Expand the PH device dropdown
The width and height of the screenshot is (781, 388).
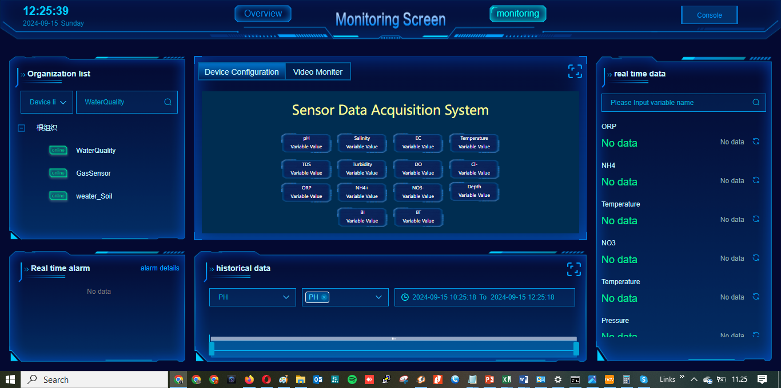[253, 297]
